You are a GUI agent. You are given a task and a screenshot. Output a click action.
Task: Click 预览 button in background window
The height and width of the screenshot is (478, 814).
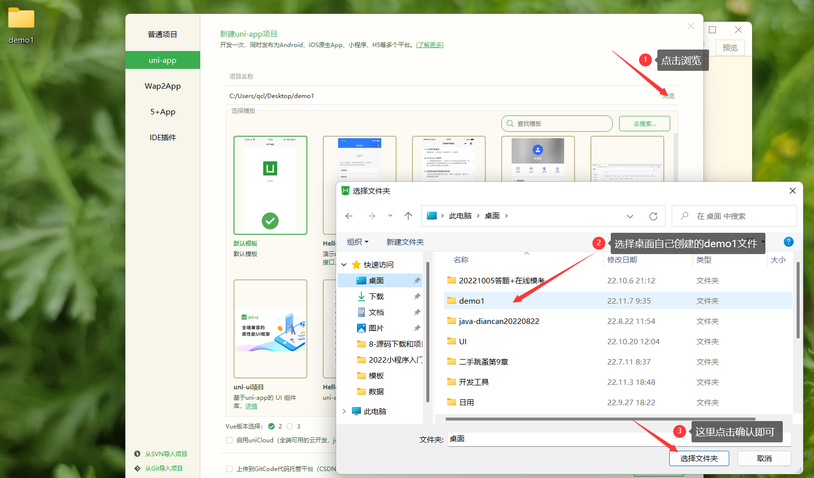730,48
